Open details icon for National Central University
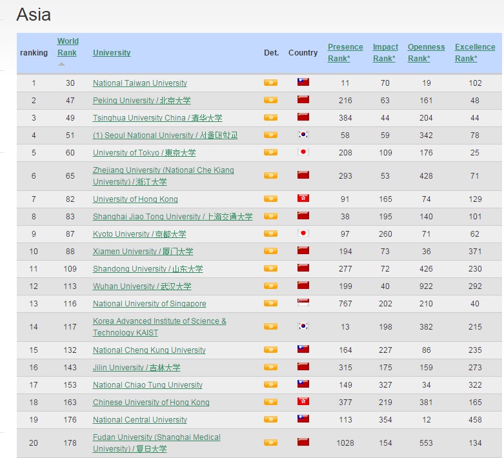 point(270,419)
